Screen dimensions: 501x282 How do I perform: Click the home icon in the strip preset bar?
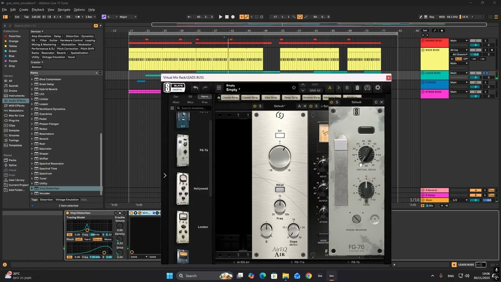coord(219,98)
